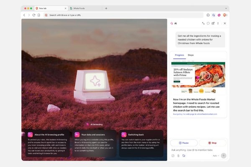Open the extensions puzzle icon in toolbar
Screen dimensions: 251x167
208,15
